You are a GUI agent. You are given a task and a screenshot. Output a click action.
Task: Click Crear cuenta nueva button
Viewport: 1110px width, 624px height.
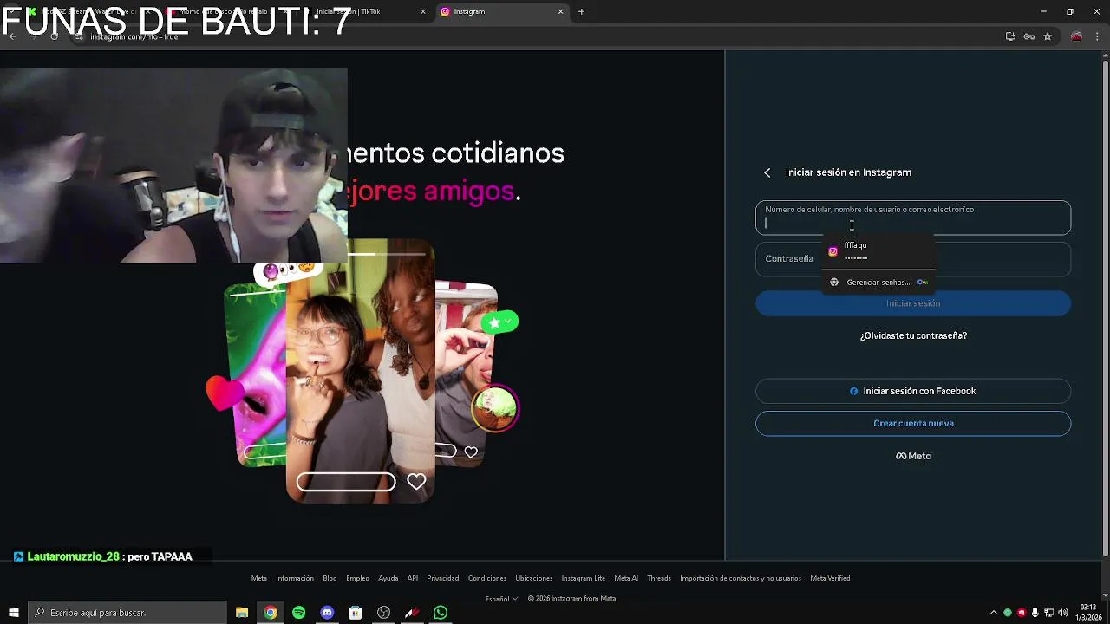(x=913, y=423)
